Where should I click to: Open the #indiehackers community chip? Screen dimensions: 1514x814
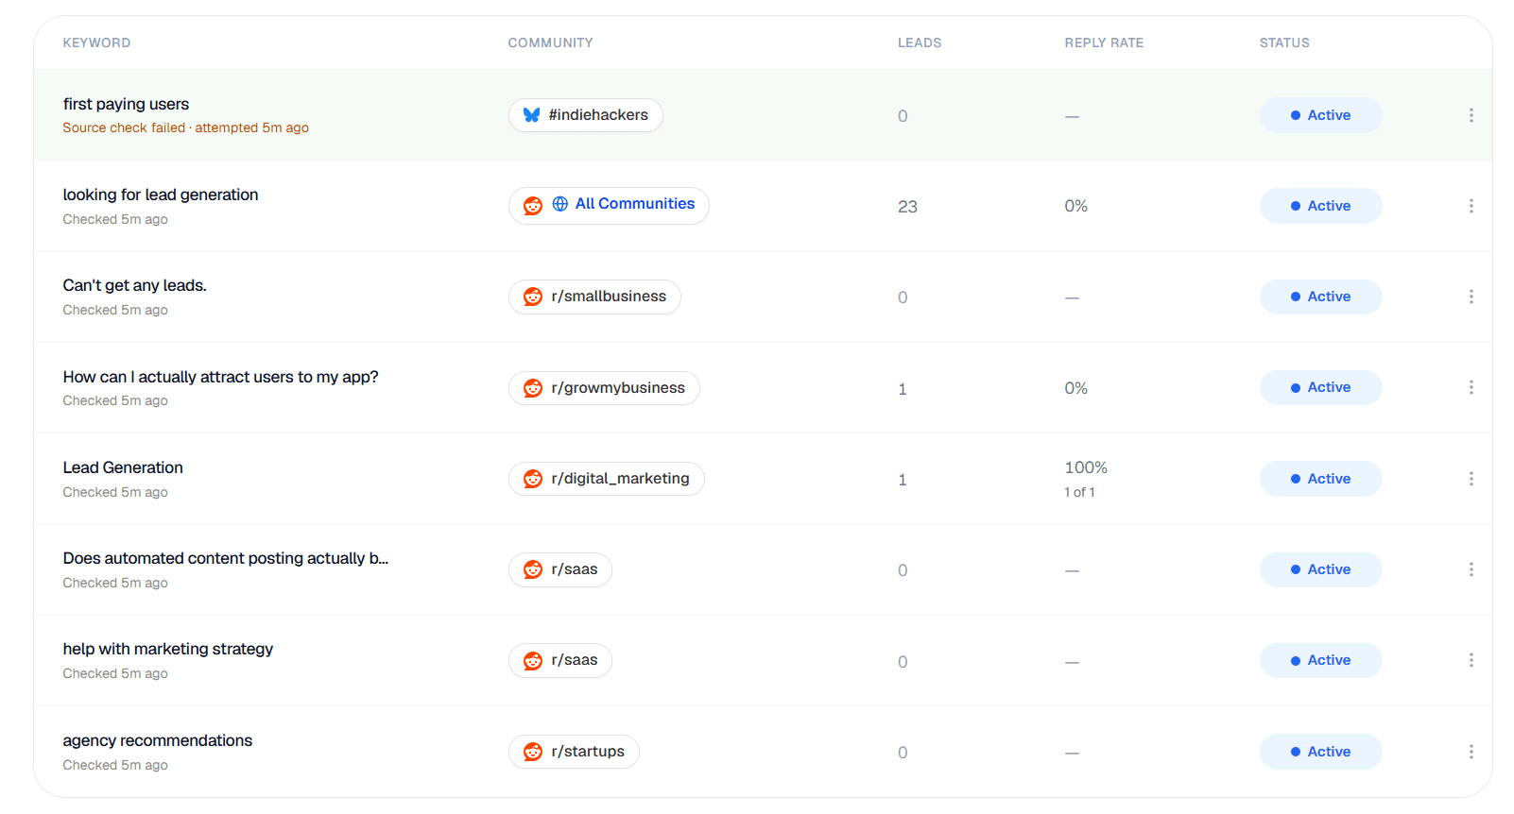pos(586,115)
